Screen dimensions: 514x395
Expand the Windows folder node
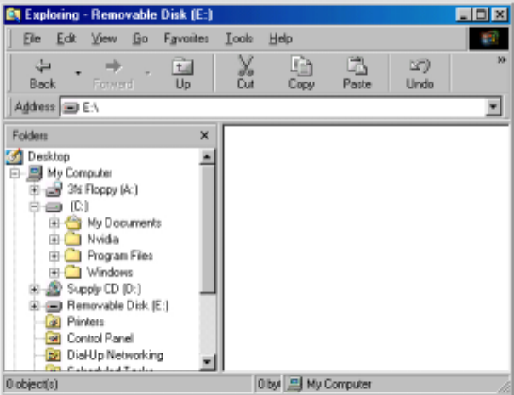54,273
